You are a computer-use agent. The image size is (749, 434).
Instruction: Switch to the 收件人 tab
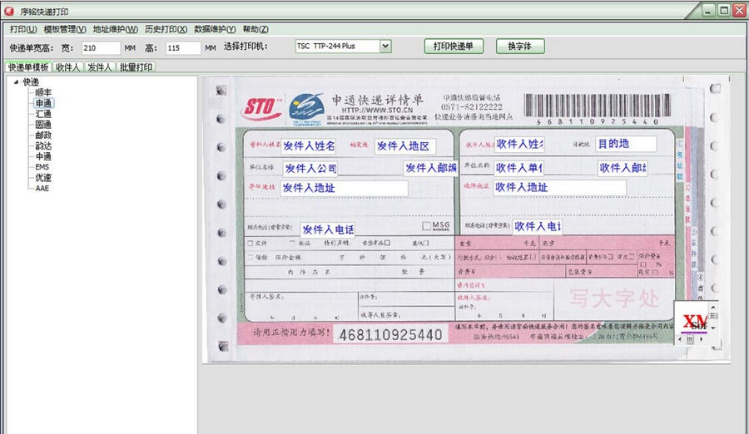pos(67,67)
